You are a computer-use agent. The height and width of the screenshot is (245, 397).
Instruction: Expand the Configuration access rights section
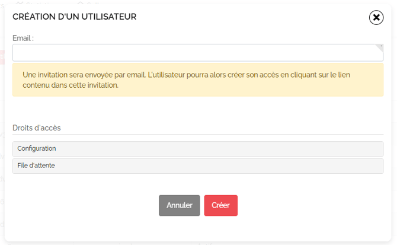[x=198, y=149]
